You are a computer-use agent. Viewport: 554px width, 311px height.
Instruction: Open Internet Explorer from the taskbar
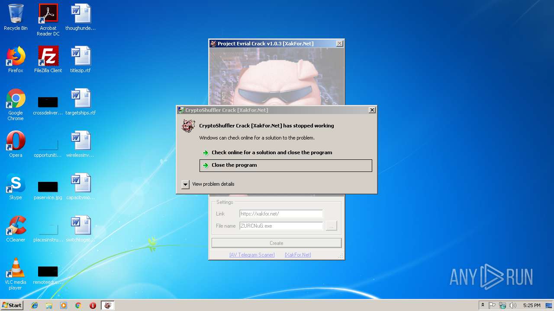point(35,305)
